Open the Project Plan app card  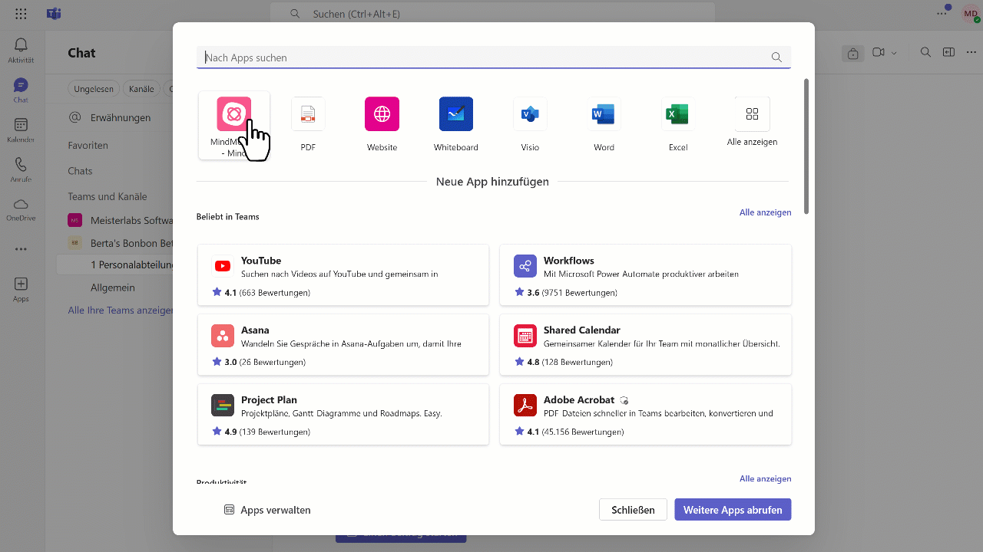click(x=343, y=415)
